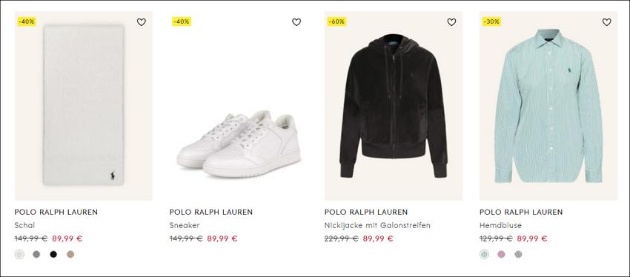Select the grey striped Hemdbluse swatch
Image resolution: width=630 pixels, height=277 pixels.
[x=518, y=254]
